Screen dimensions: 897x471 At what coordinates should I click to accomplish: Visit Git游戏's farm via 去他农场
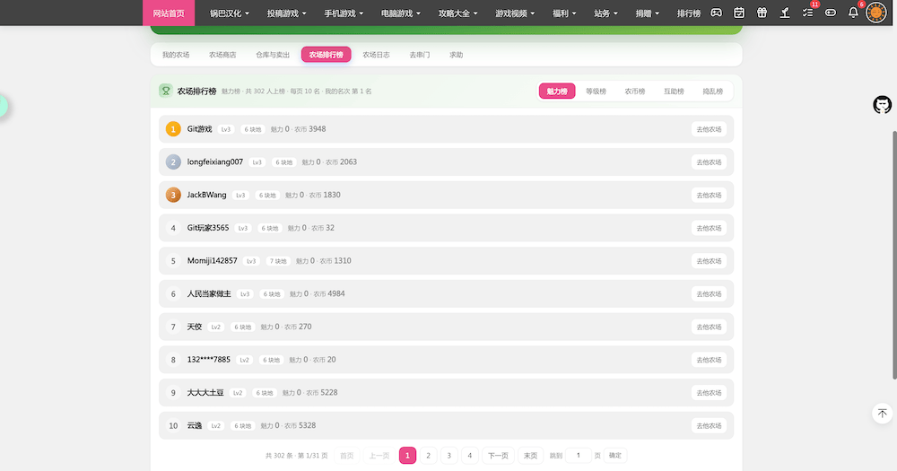tap(709, 129)
